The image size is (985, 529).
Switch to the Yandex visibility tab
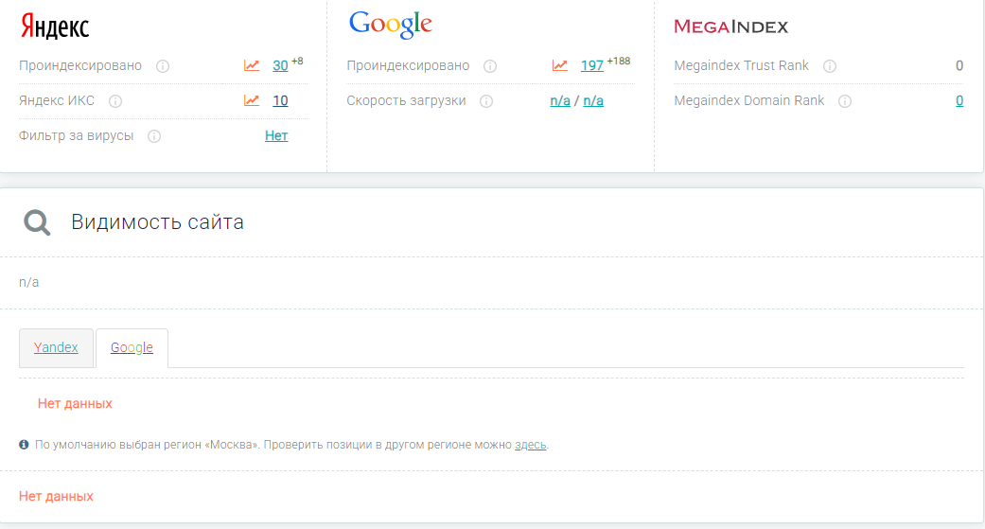point(56,347)
